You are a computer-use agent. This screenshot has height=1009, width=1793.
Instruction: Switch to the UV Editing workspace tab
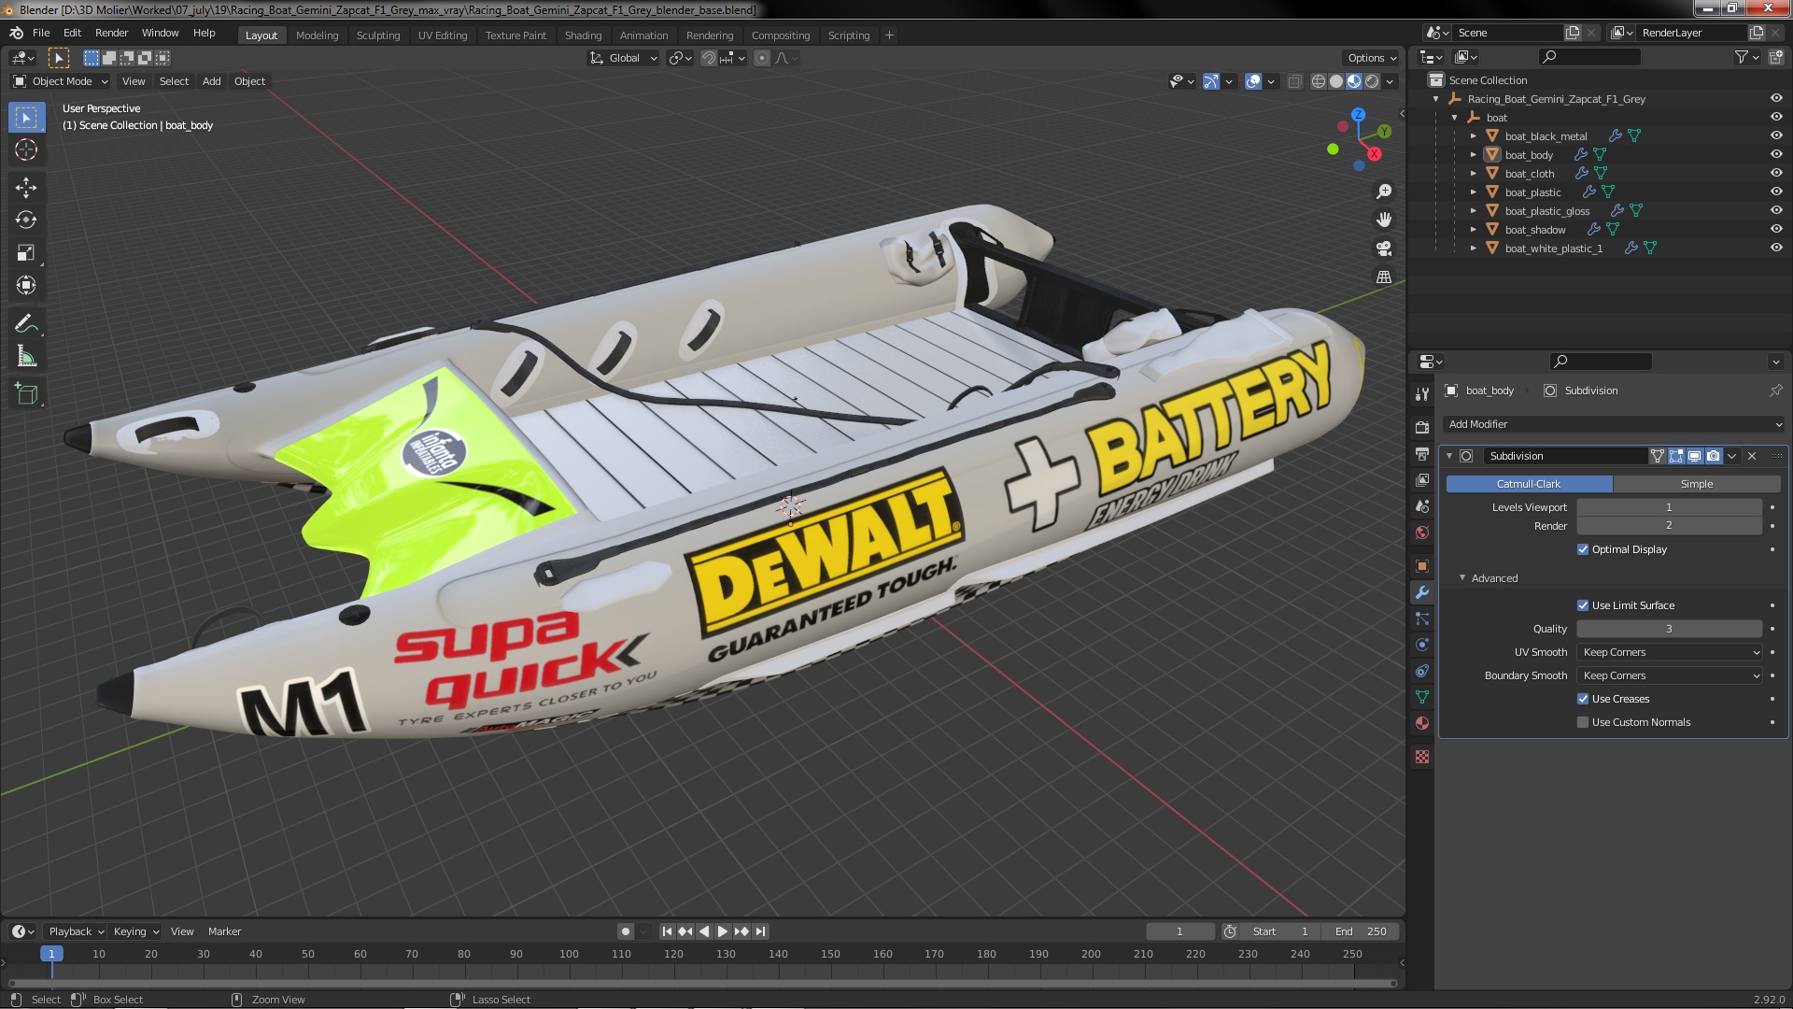click(443, 36)
